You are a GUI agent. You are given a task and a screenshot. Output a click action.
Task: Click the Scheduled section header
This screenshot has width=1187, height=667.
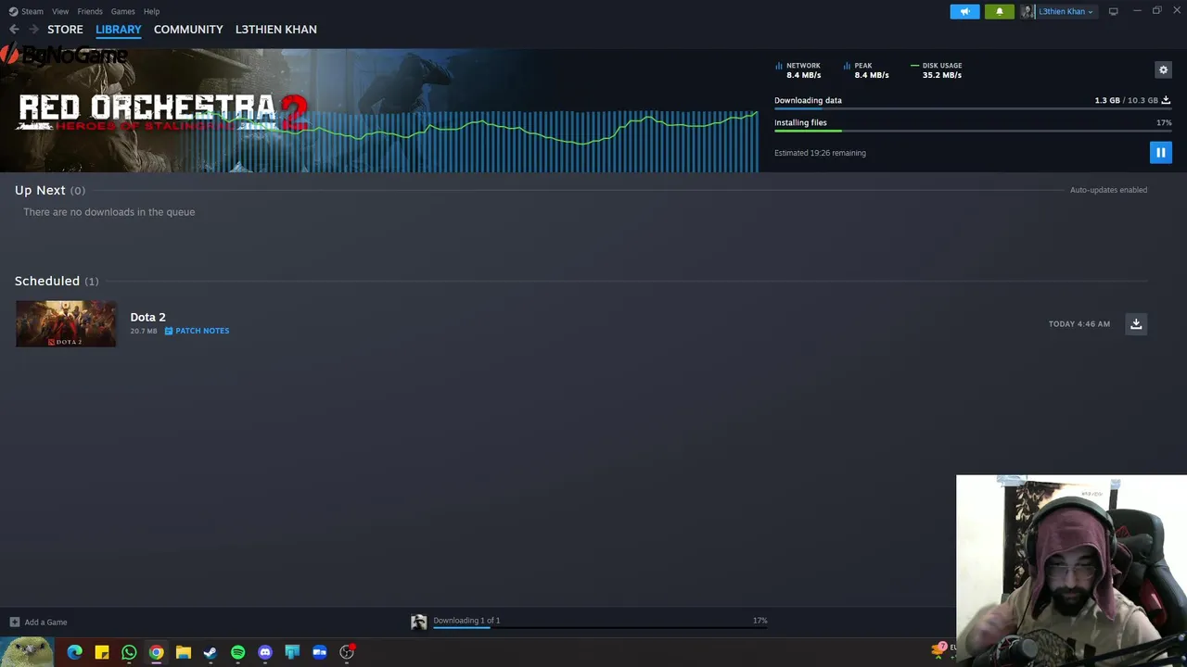tap(57, 281)
